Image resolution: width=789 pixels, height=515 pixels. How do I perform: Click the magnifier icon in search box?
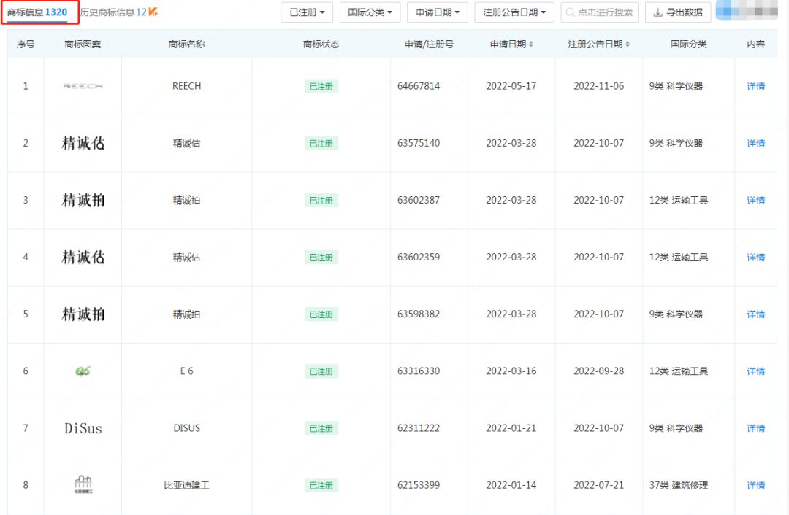(x=570, y=12)
